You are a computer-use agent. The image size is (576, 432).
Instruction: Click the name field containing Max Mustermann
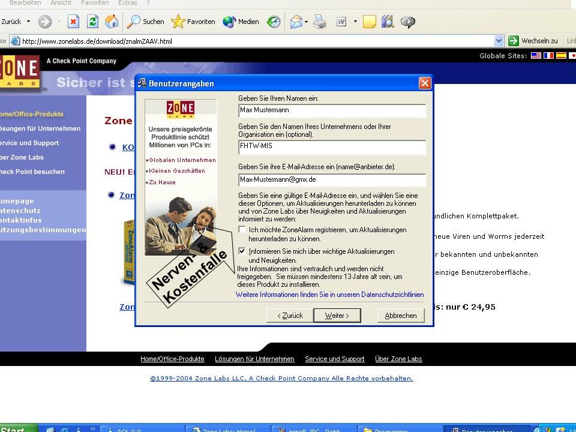(332, 110)
